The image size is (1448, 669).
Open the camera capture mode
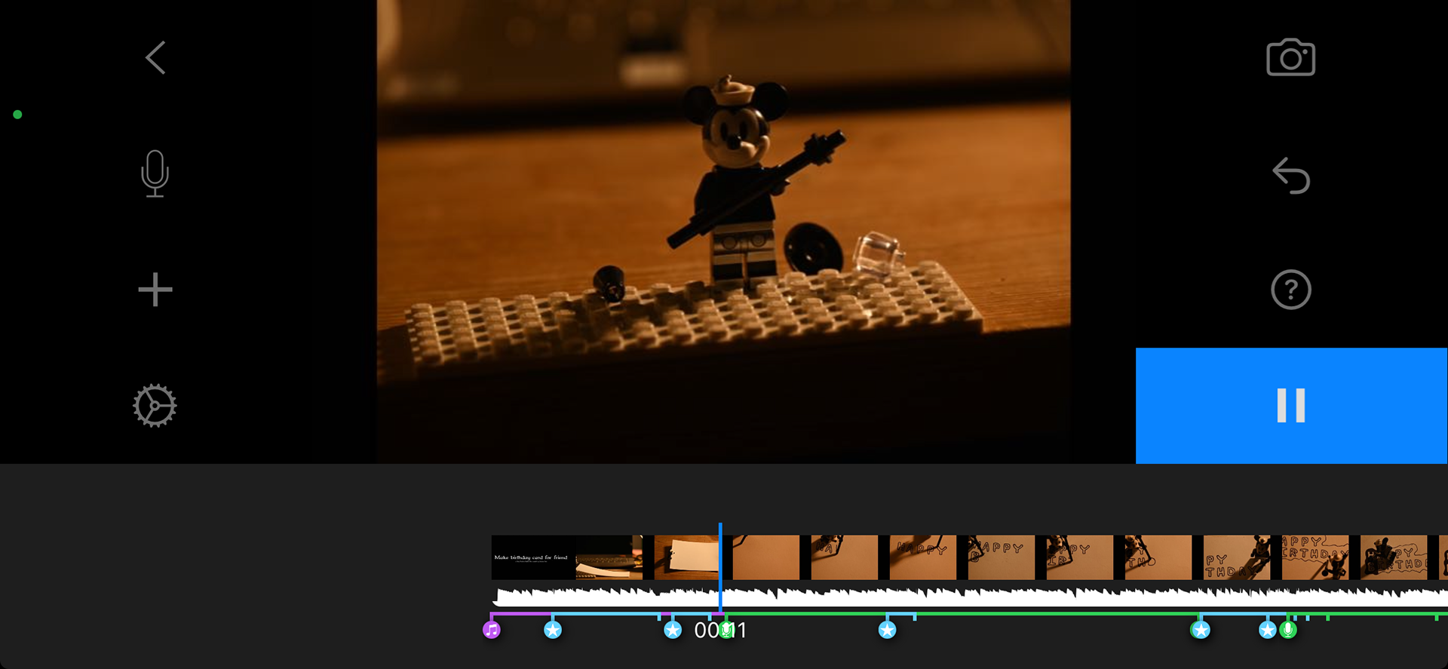(1290, 57)
